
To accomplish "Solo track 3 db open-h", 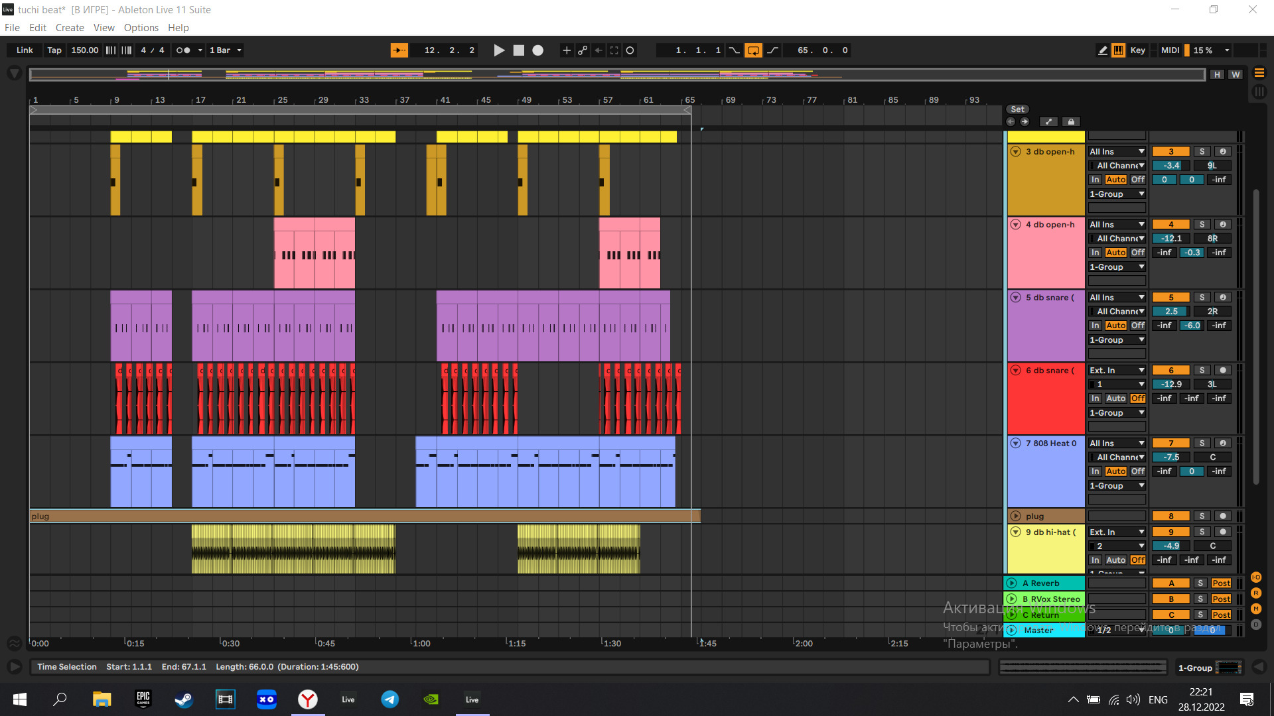I will coord(1202,152).
